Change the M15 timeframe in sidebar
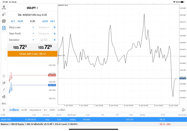The image size is (187, 131). point(4,104)
